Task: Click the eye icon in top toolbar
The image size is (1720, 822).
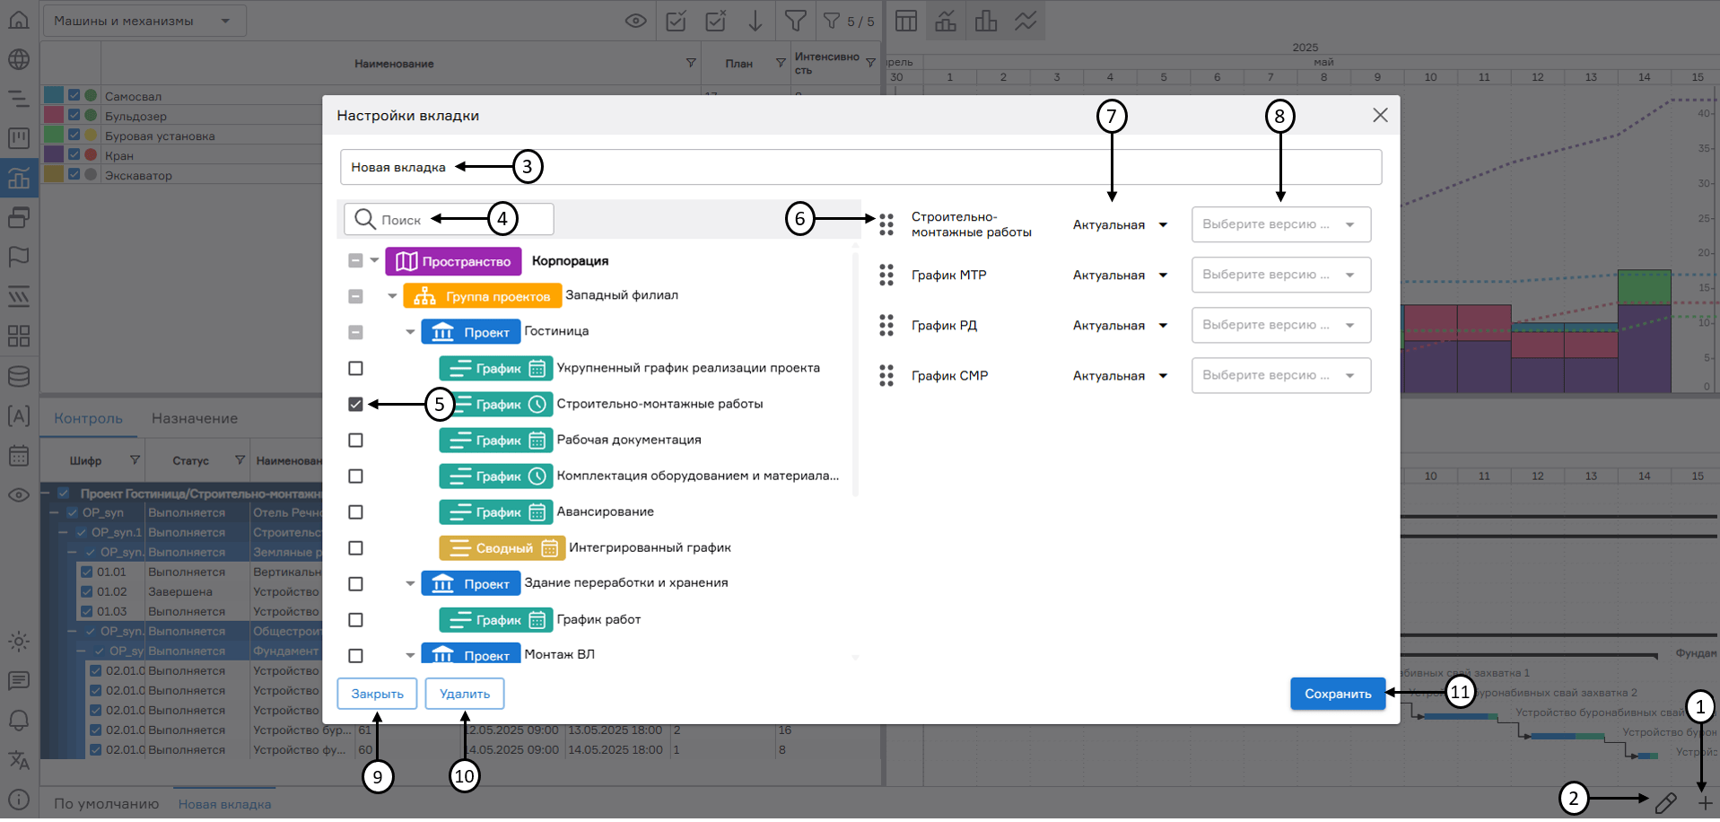Action: click(635, 21)
